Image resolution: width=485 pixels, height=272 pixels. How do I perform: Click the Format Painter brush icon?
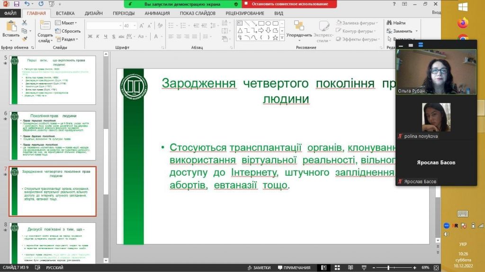[24, 40]
